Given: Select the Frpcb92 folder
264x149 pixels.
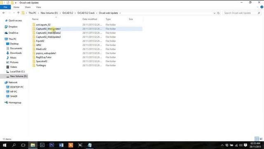Looking at the screenshot, I should tap(40, 41).
